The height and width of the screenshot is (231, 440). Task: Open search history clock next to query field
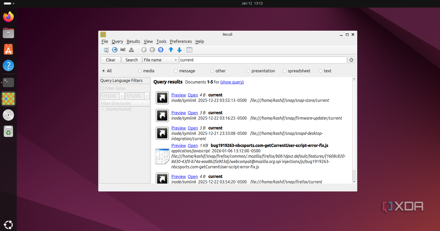(351, 60)
